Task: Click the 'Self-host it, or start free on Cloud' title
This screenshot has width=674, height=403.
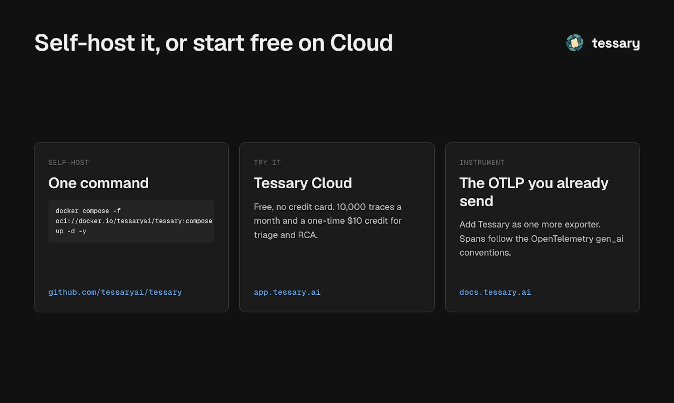Action: click(214, 43)
